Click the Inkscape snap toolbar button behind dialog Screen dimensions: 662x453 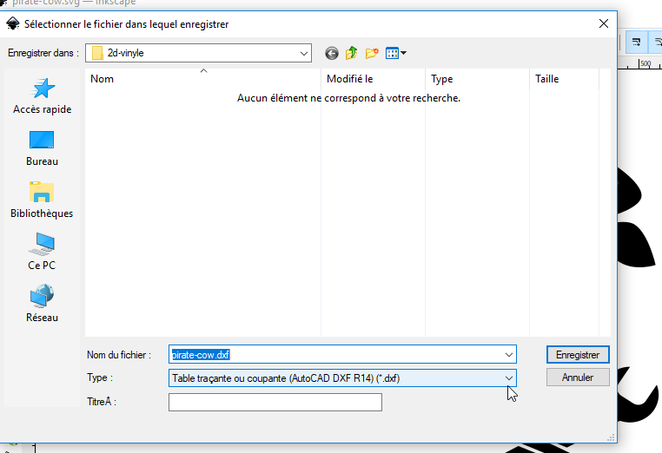(636, 42)
